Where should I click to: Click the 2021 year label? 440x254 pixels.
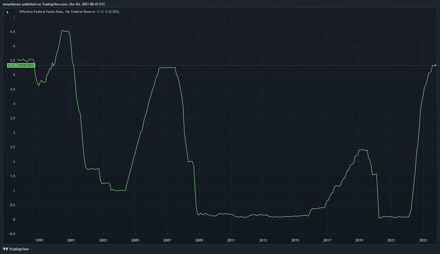point(391,240)
